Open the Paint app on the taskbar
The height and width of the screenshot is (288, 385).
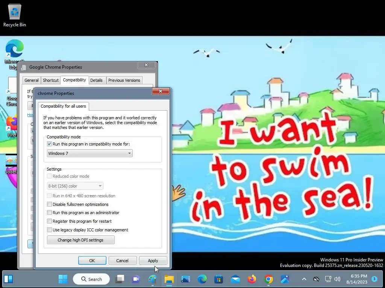(x=153, y=279)
